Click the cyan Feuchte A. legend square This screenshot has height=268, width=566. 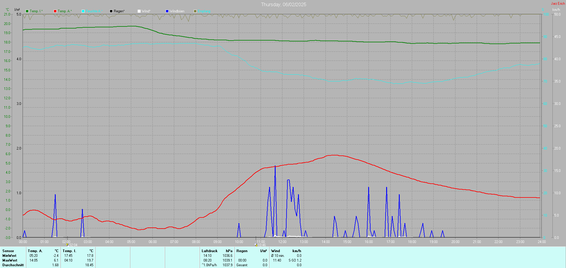pos(83,11)
